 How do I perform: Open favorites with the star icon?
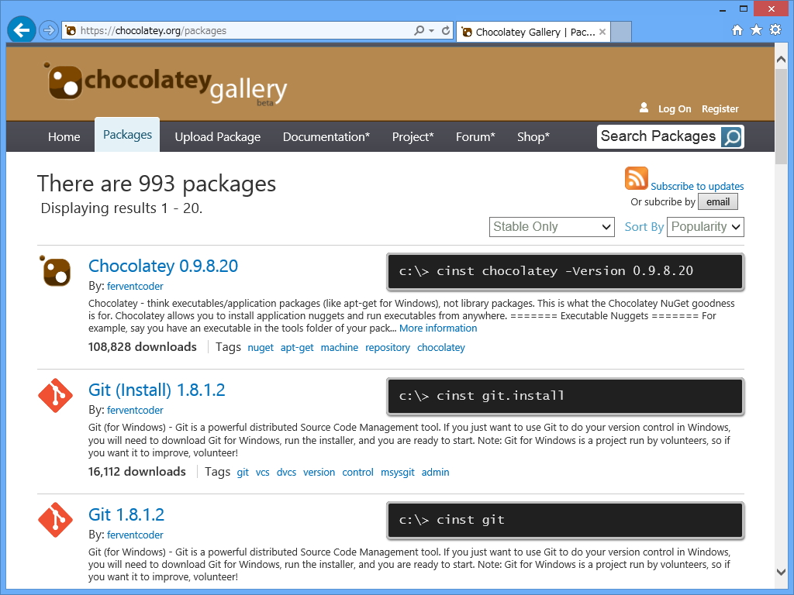coord(757,30)
